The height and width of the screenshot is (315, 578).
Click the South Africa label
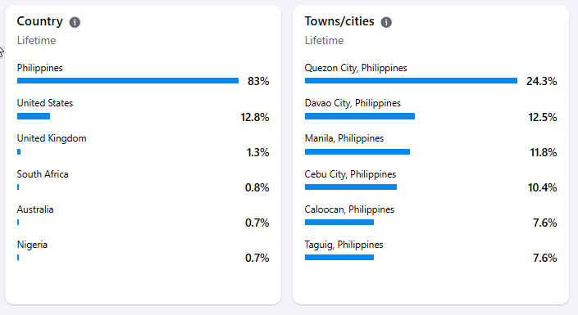tap(43, 174)
